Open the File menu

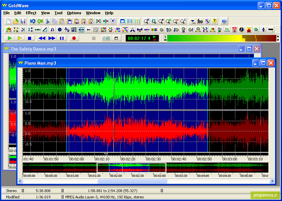tap(7, 13)
